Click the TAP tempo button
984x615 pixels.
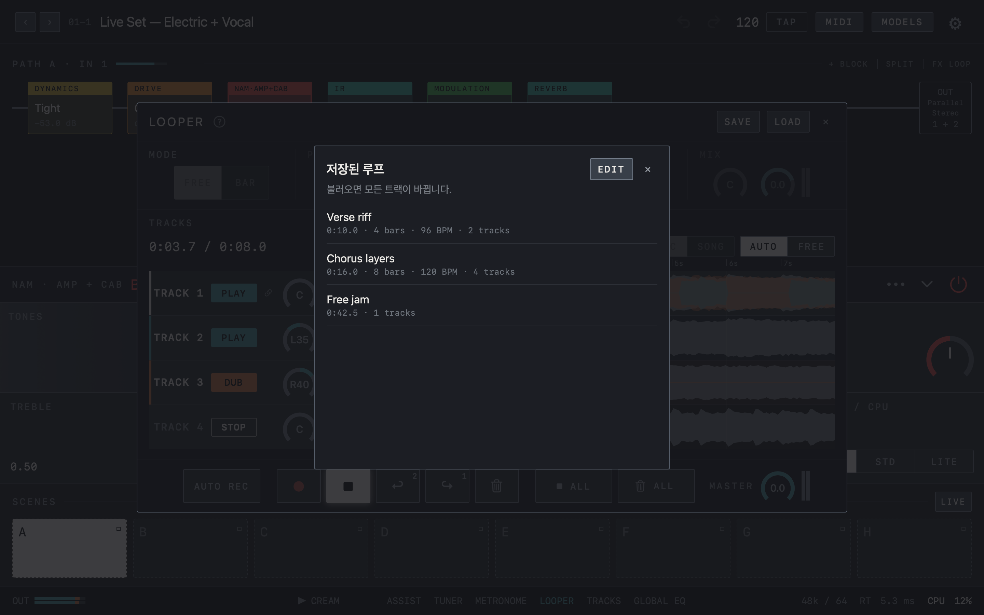(786, 22)
